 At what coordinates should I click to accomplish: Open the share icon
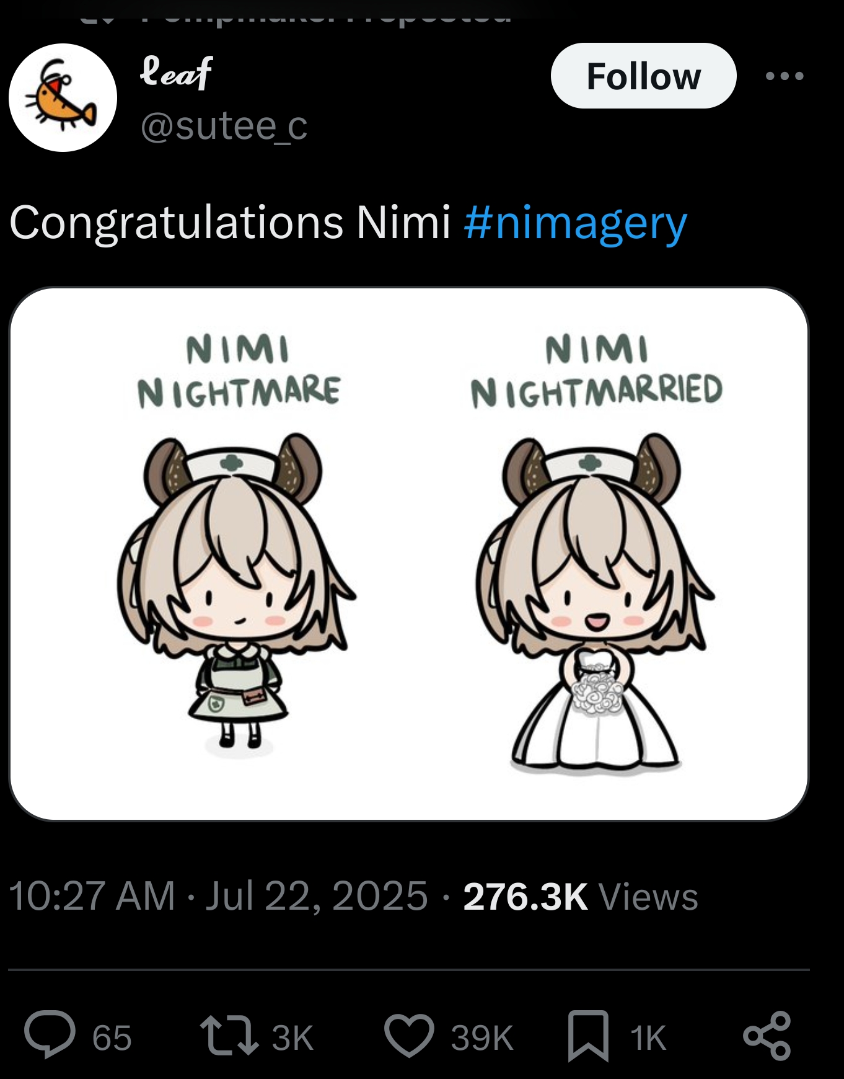[767, 1036]
